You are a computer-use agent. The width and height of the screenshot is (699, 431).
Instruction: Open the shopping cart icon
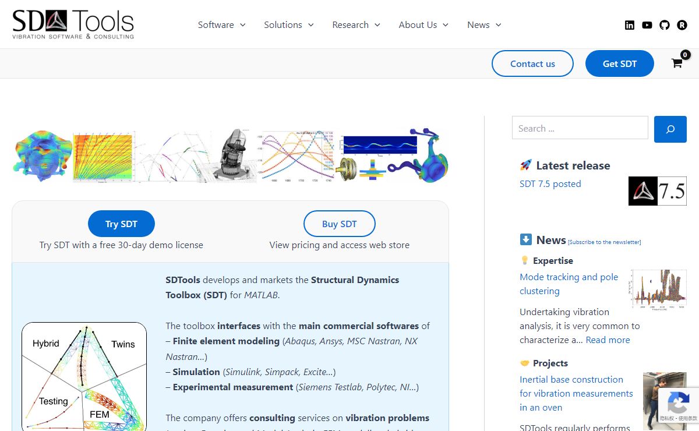click(x=677, y=63)
